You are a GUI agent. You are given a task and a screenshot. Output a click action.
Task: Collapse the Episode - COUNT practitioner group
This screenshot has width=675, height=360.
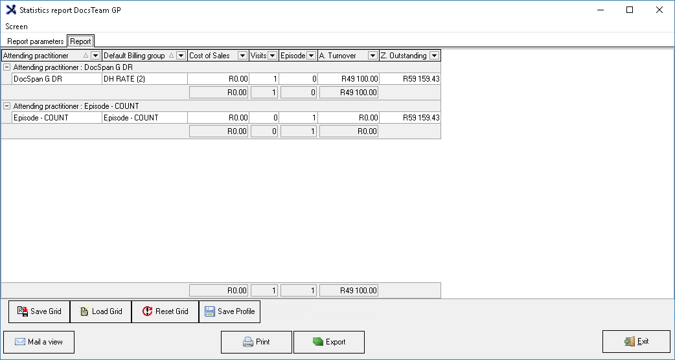coord(6,106)
